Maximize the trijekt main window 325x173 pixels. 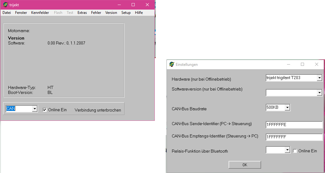(x=133, y=5)
